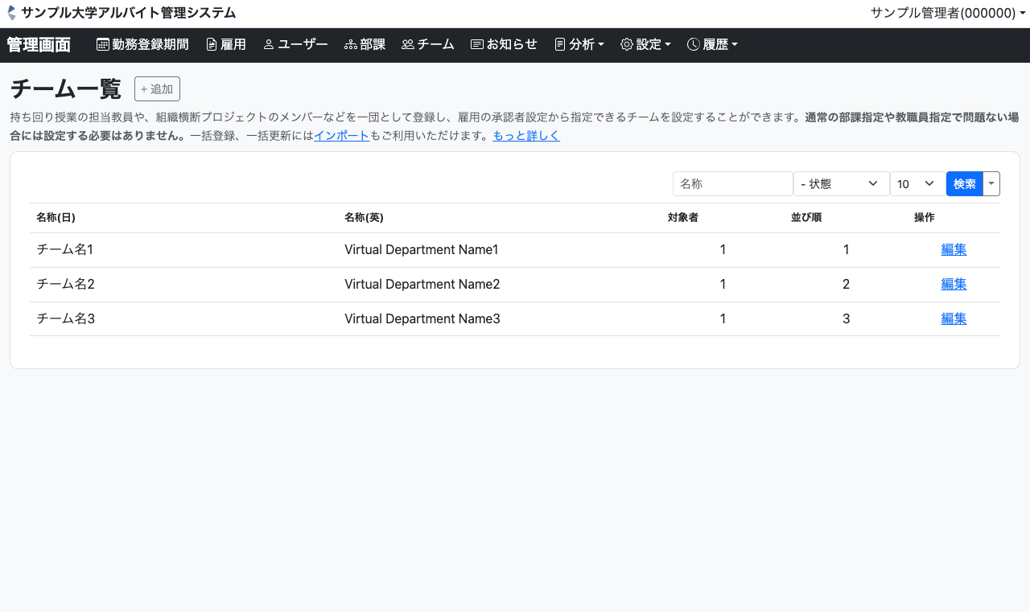This screenshot has height=612, width=1030.
Task: Click the org-chart icon beside 部課
Action: click(x=350, y=45)
